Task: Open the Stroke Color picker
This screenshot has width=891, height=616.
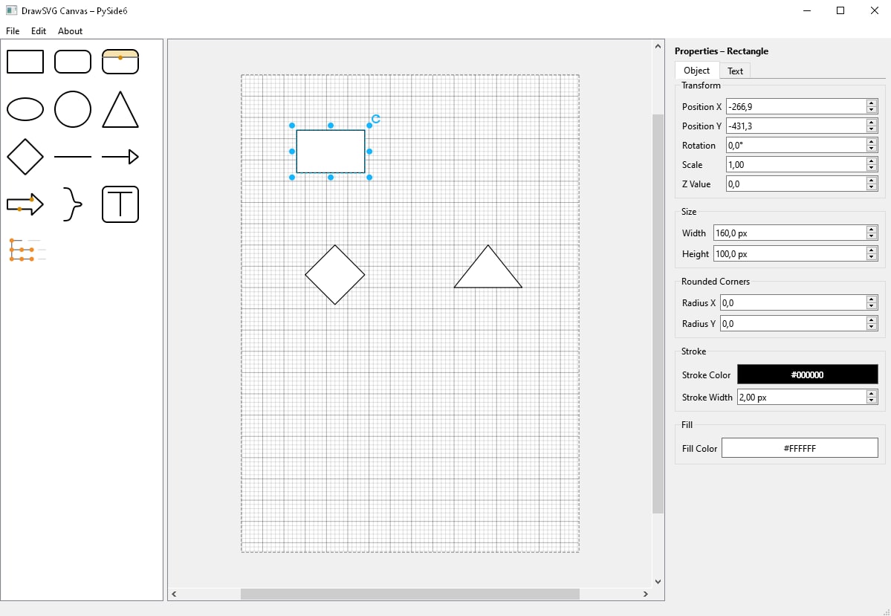Action: tap(807, 375)
